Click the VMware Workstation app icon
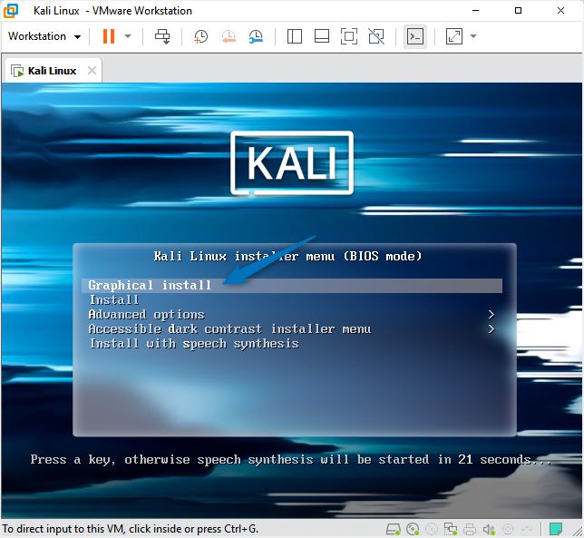The height and width of the screenshot is (538, 584). pos(11,10)
